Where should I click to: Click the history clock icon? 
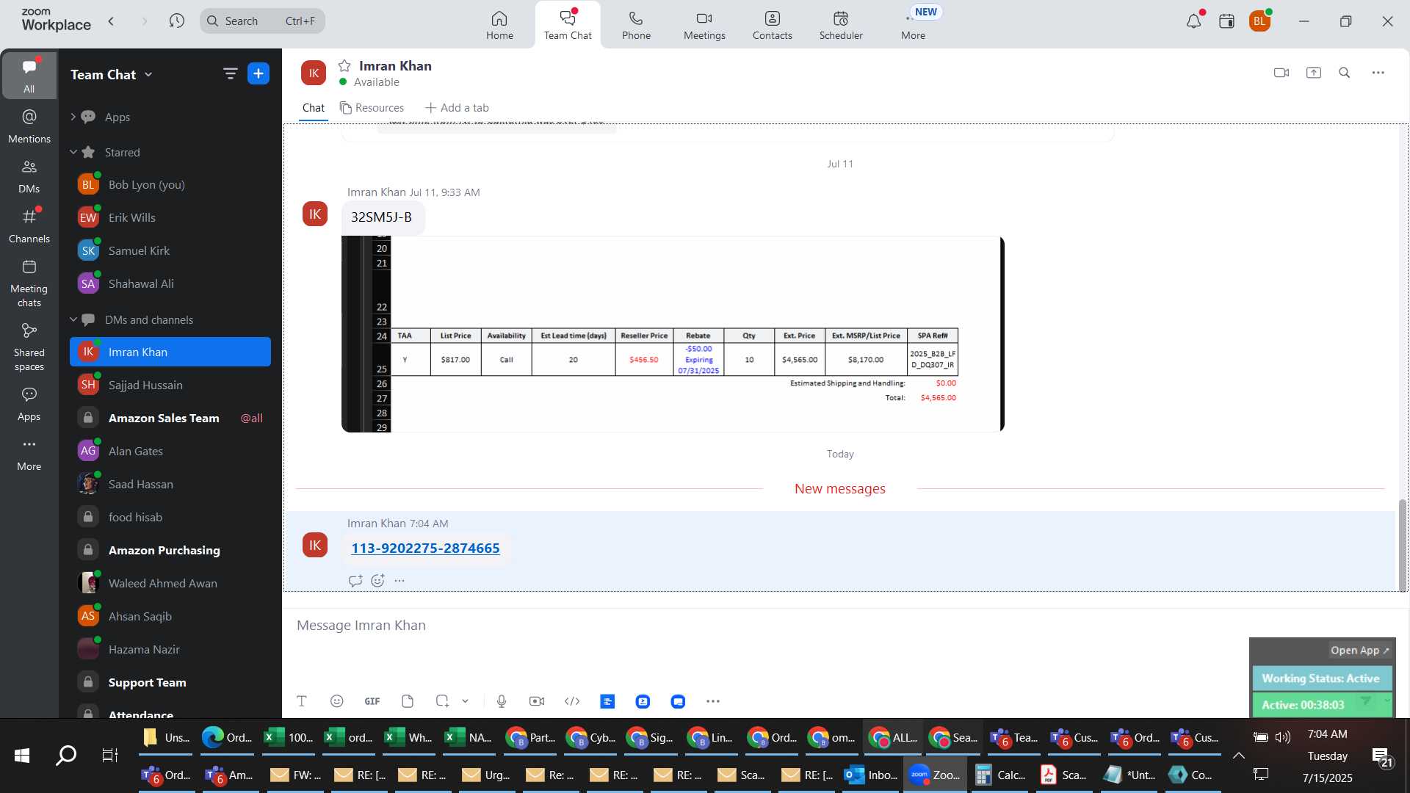176,21
